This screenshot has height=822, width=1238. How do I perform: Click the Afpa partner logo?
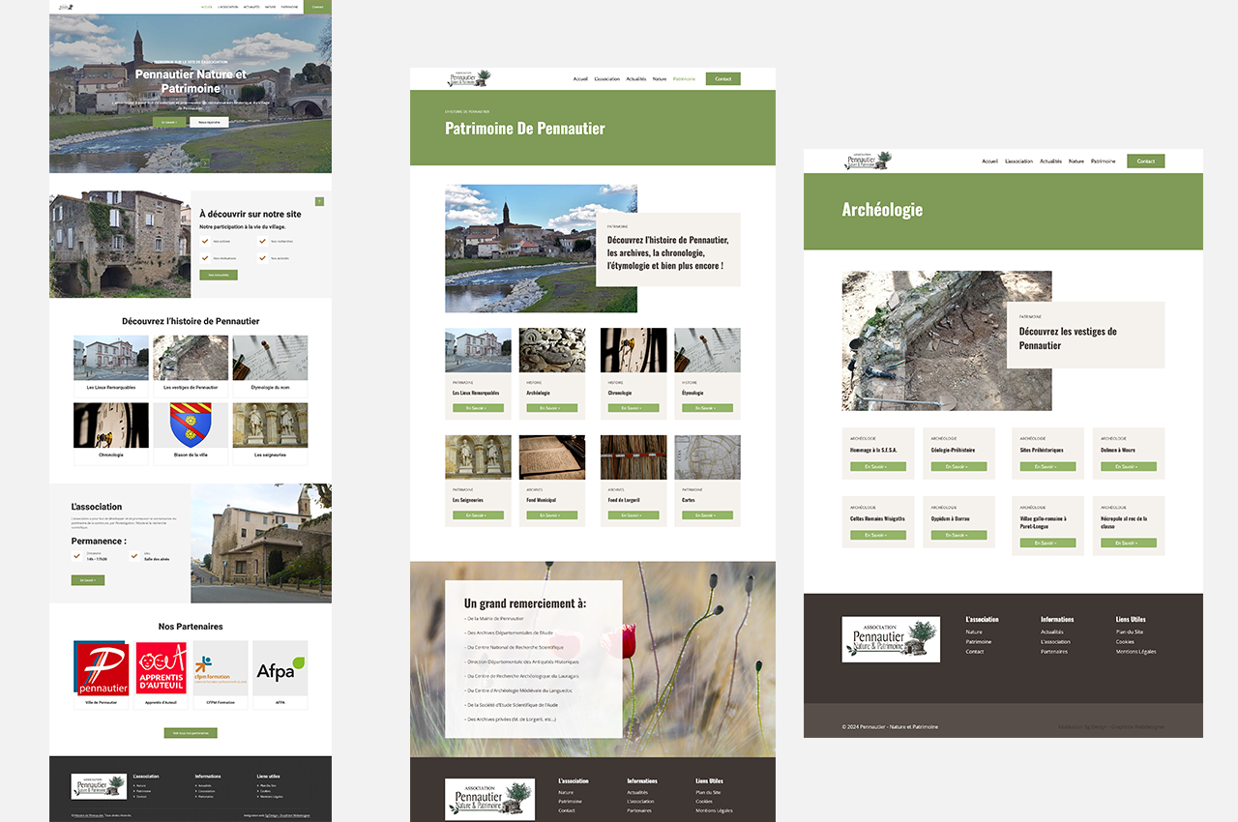pos(280,668)
